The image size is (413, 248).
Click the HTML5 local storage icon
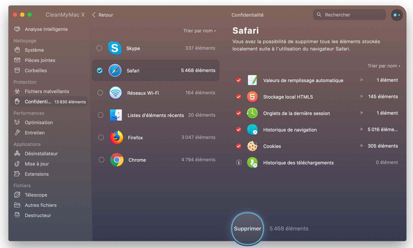pyautogui.click(x=252, y=97)
